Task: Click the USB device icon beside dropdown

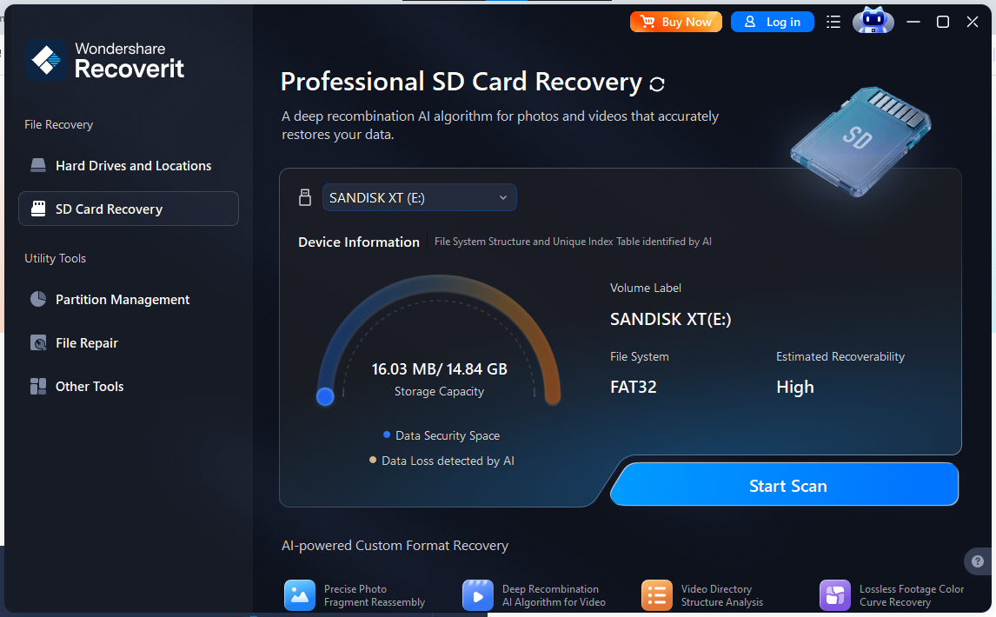Action: 305,197
